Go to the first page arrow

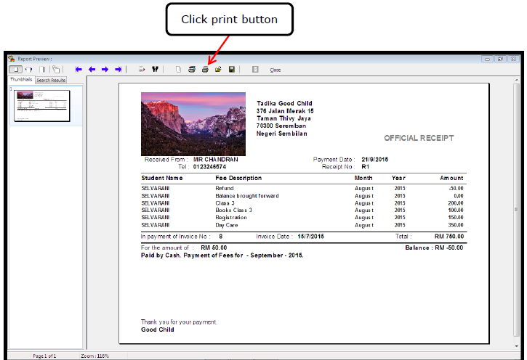click(x=79, y=70)
